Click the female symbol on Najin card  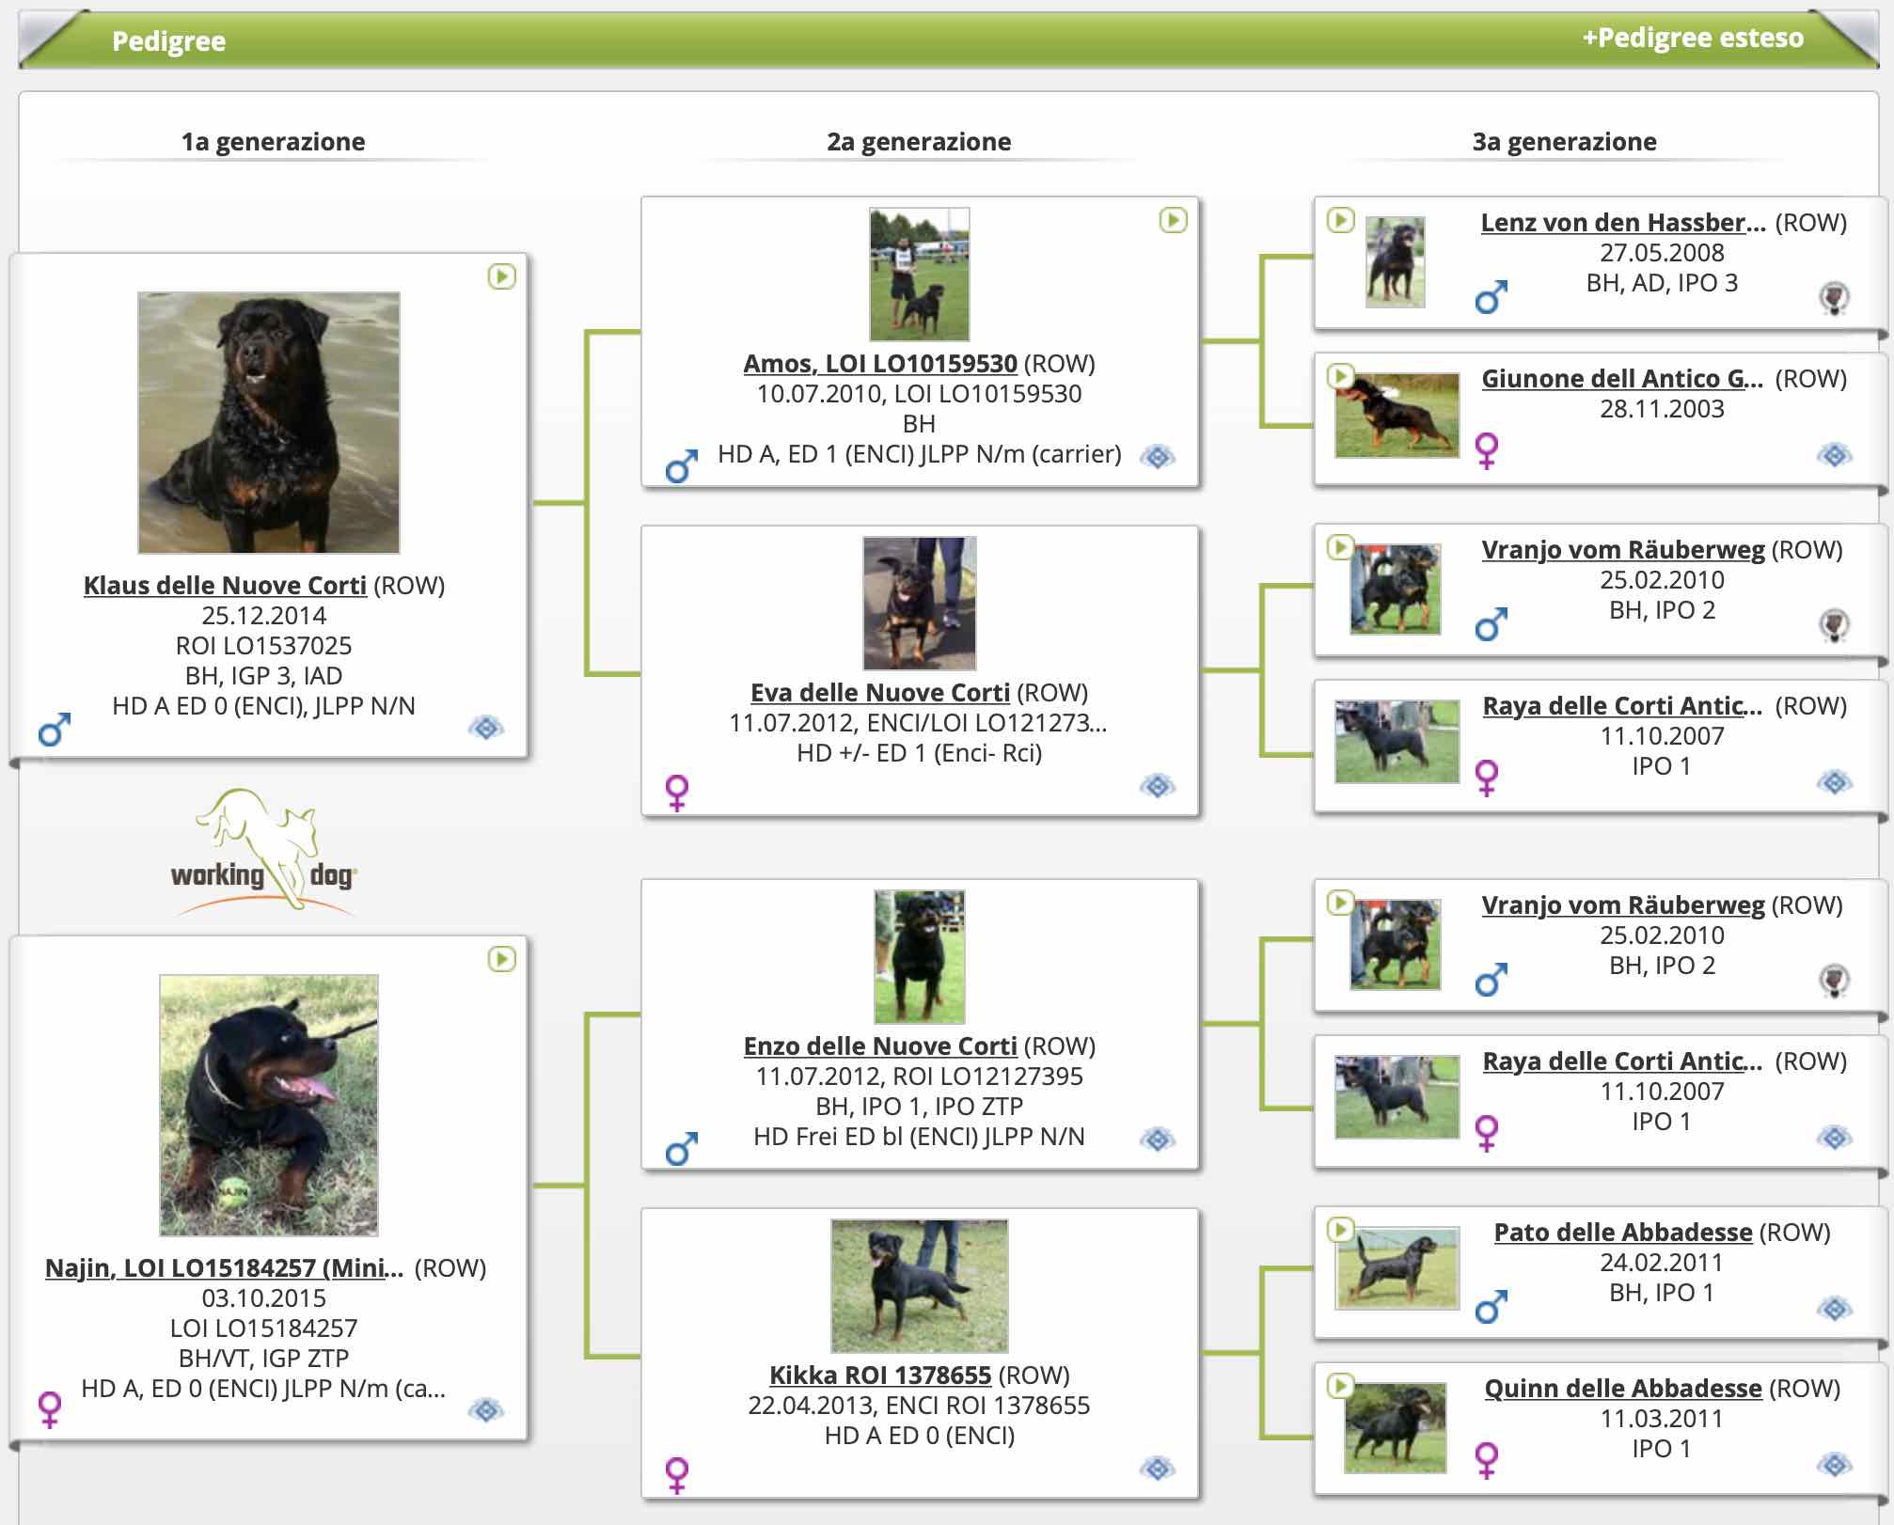coord(49,1410)
